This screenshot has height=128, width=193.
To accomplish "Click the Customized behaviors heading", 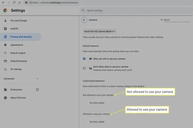I will point(94,81).
